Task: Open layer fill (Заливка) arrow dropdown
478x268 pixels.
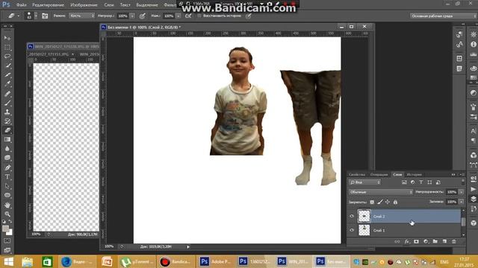Action: click(x=462, y=202)
